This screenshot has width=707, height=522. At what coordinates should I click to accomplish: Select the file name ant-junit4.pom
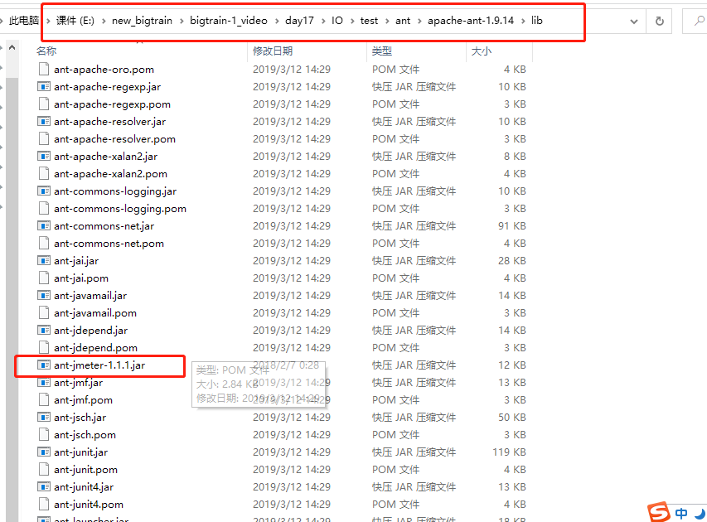coord(89,505)
